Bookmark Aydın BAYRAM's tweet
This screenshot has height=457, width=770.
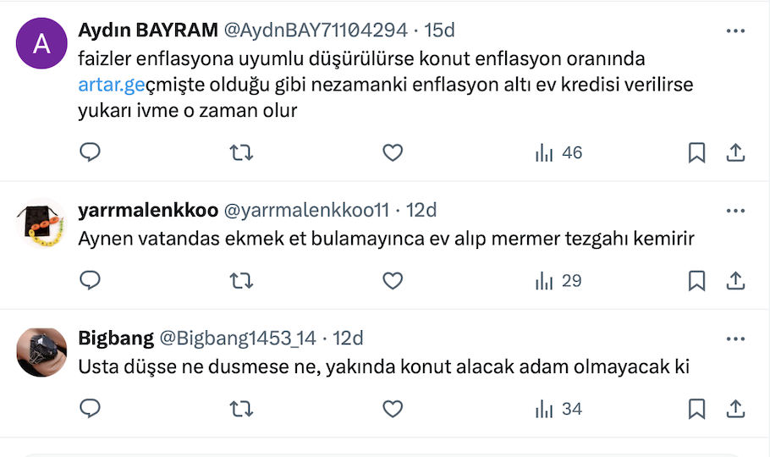point(696,152)
